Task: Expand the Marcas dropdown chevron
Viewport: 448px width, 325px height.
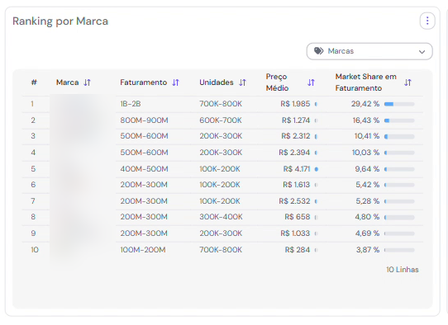Action: 422,52
